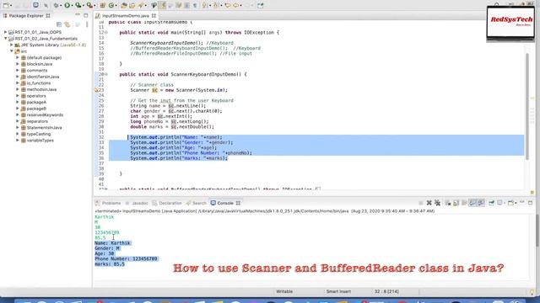
Task: Toggle Link with Editor in Package Explorer
Action: coord(67,24)
